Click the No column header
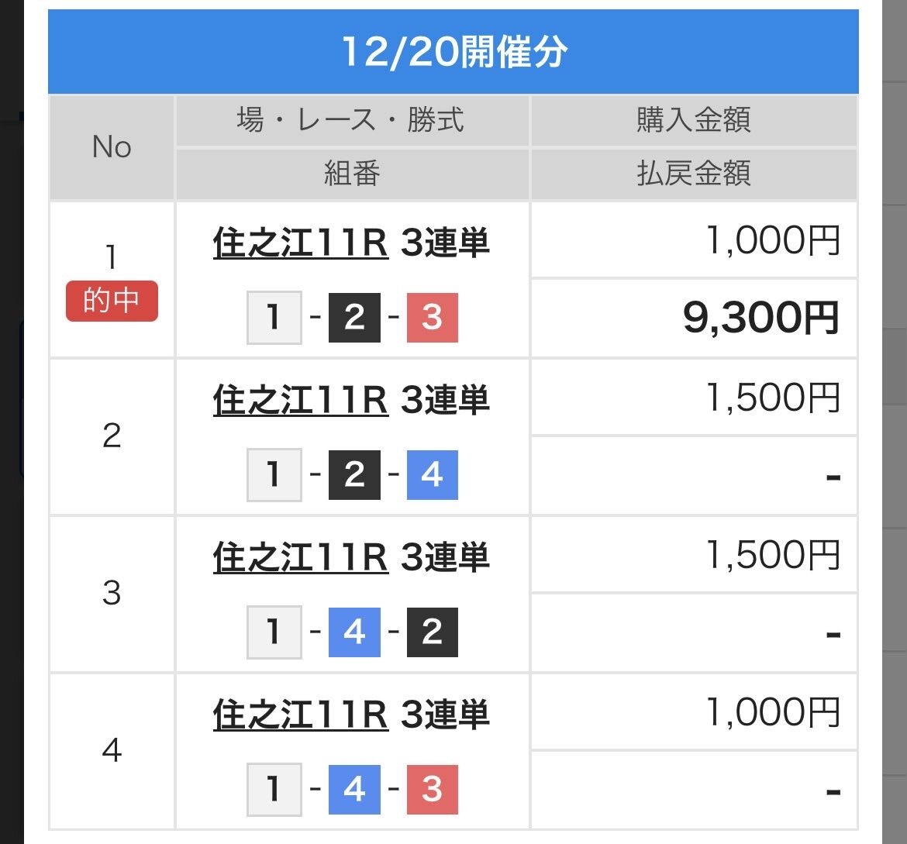 click(112, 147)
